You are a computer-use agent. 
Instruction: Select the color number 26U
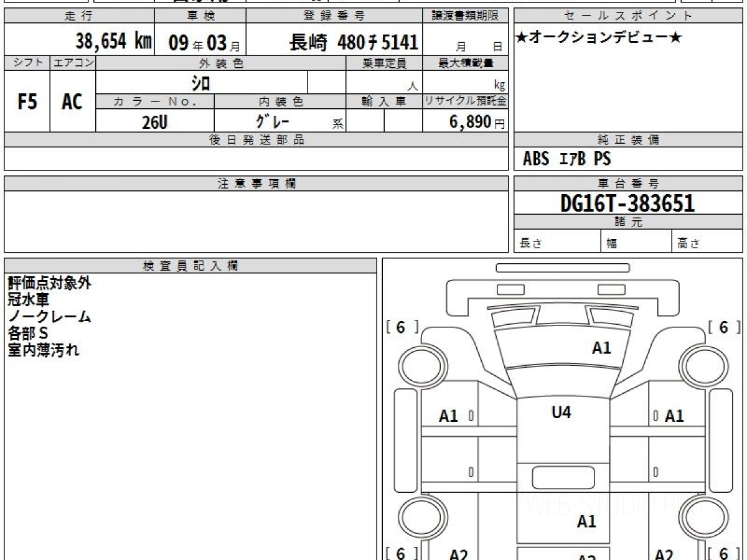coord(154,123)
